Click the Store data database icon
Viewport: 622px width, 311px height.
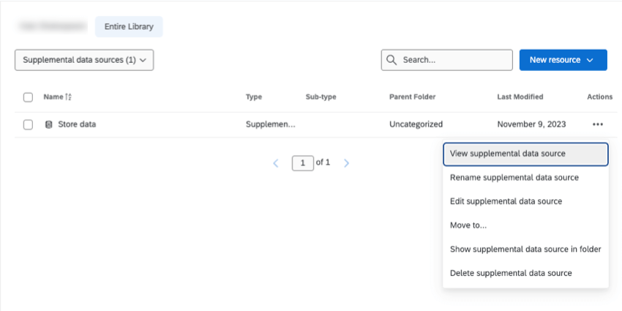[49, 124]
